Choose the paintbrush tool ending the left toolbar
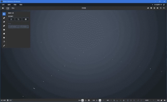The height and width of the screenshot is (102, 167). click(4, 45)
